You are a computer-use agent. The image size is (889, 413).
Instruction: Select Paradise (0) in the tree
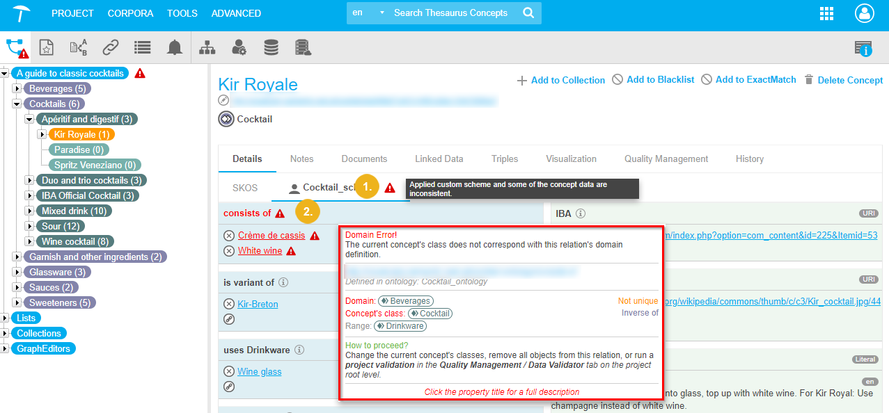click(x=79, y=150)
